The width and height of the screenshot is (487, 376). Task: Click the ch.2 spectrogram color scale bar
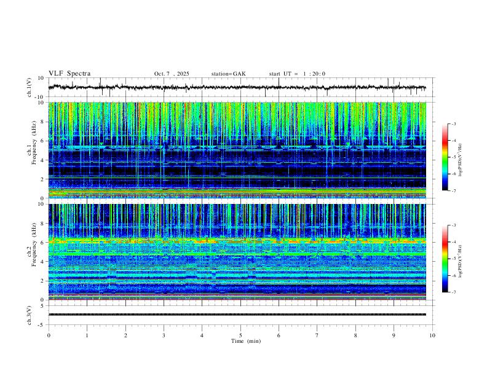pyautogui.click(x=445, y=259)
